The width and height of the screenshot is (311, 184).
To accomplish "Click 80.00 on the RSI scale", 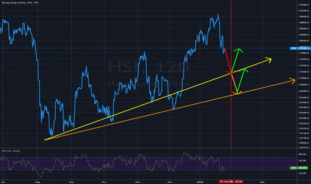I will click(302, 154).
